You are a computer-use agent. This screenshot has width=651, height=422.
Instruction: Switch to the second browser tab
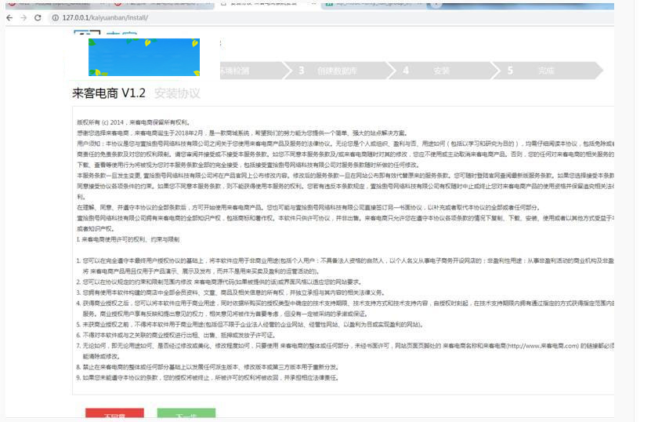[157, 4]
